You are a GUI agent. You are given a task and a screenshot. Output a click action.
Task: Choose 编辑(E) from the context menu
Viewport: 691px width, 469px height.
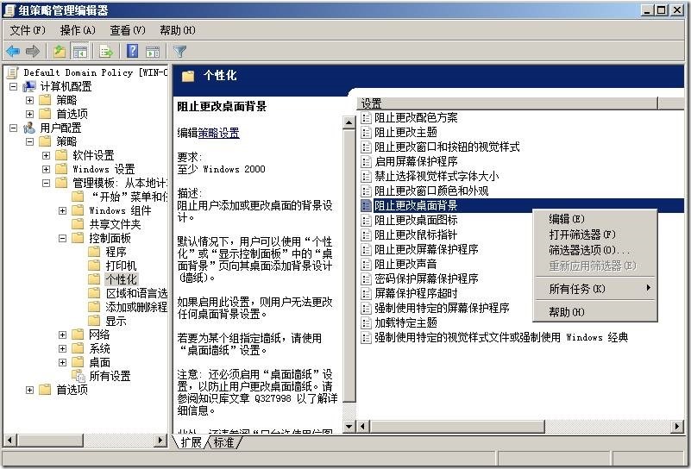(x=595, y=219)
